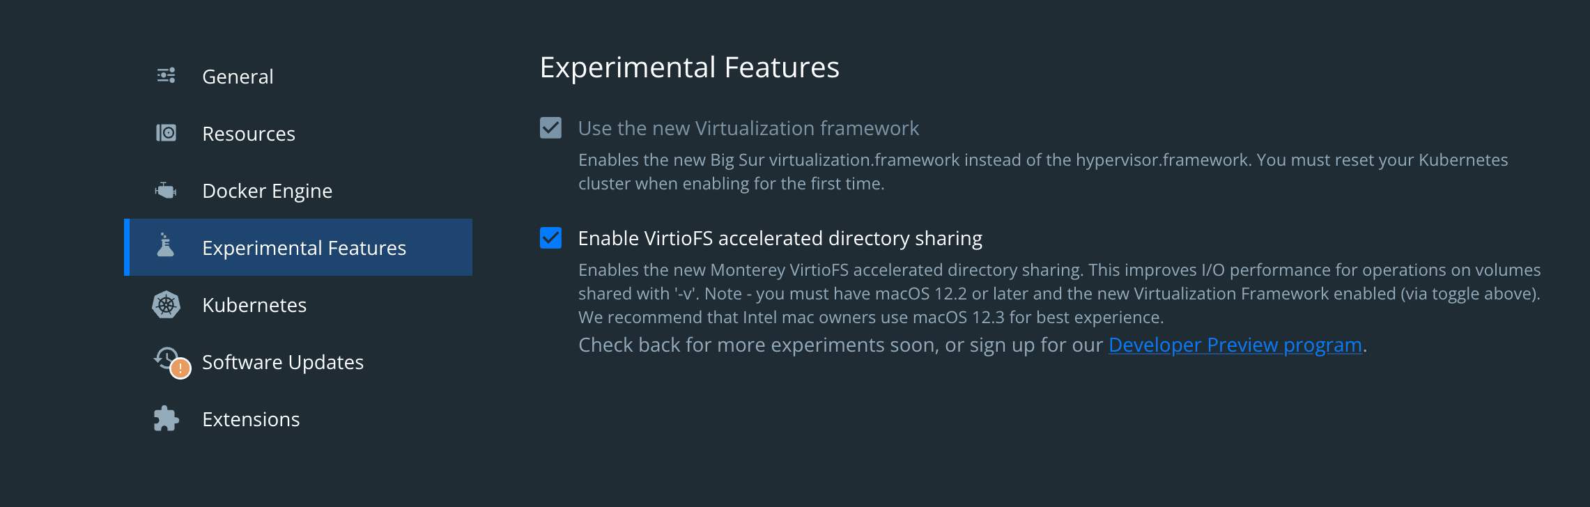This screenshot has width=1590, height=507.
Task: Open the Developer Preview program link
Action: tap(1235, 344)
